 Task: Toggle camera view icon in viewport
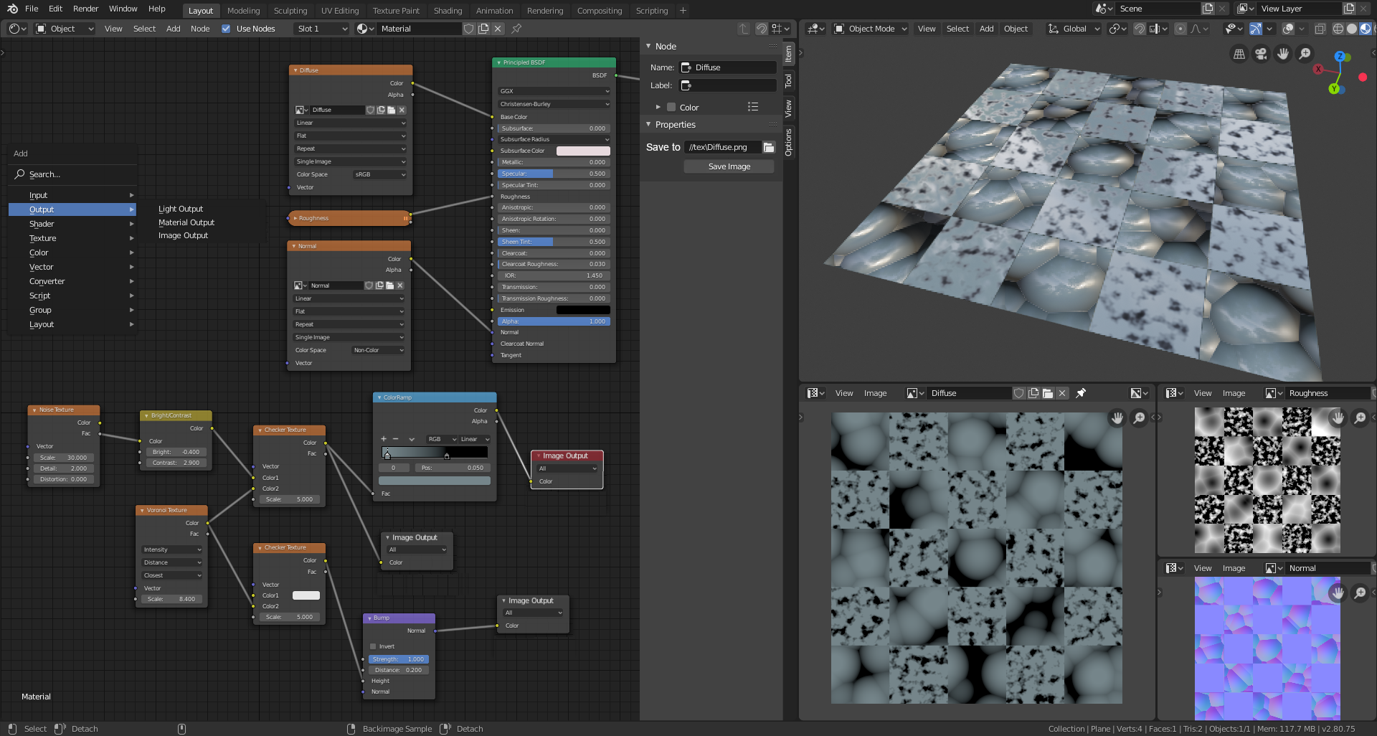tap(1261, 54)
